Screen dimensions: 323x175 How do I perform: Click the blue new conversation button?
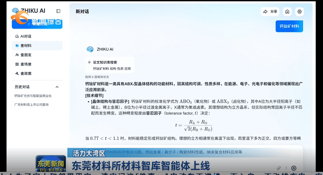click(37, 24)
